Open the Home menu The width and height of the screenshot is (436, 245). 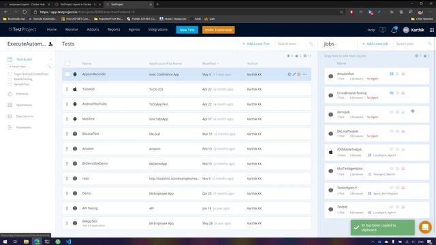(52, 29)
